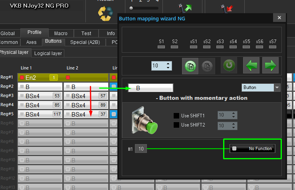Toggle the S2 shift indicator
Screen dimensions: 295x190
(174, 47)
